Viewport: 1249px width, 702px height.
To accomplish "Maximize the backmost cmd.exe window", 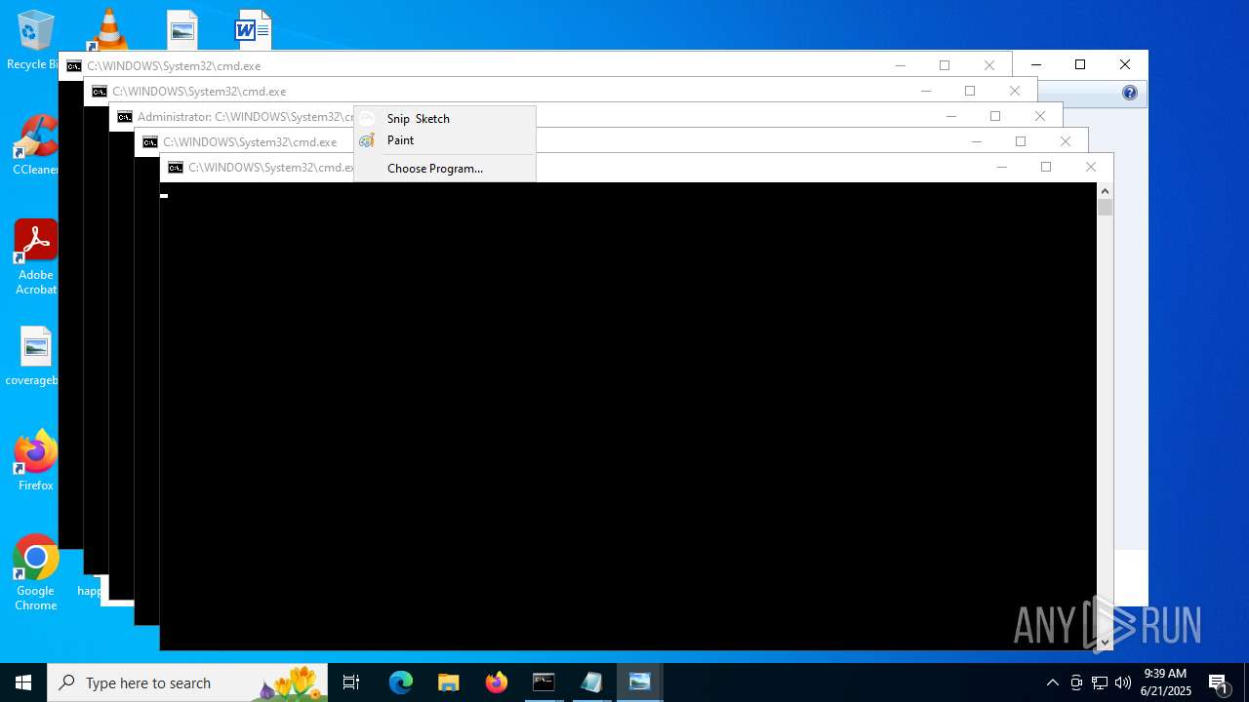I will (945, 65).
